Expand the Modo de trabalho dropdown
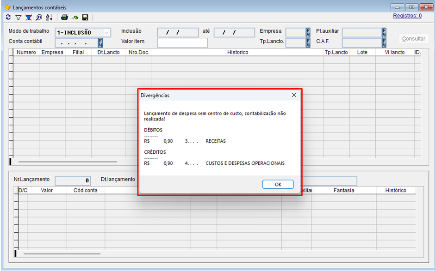 [x=106, y=32]
